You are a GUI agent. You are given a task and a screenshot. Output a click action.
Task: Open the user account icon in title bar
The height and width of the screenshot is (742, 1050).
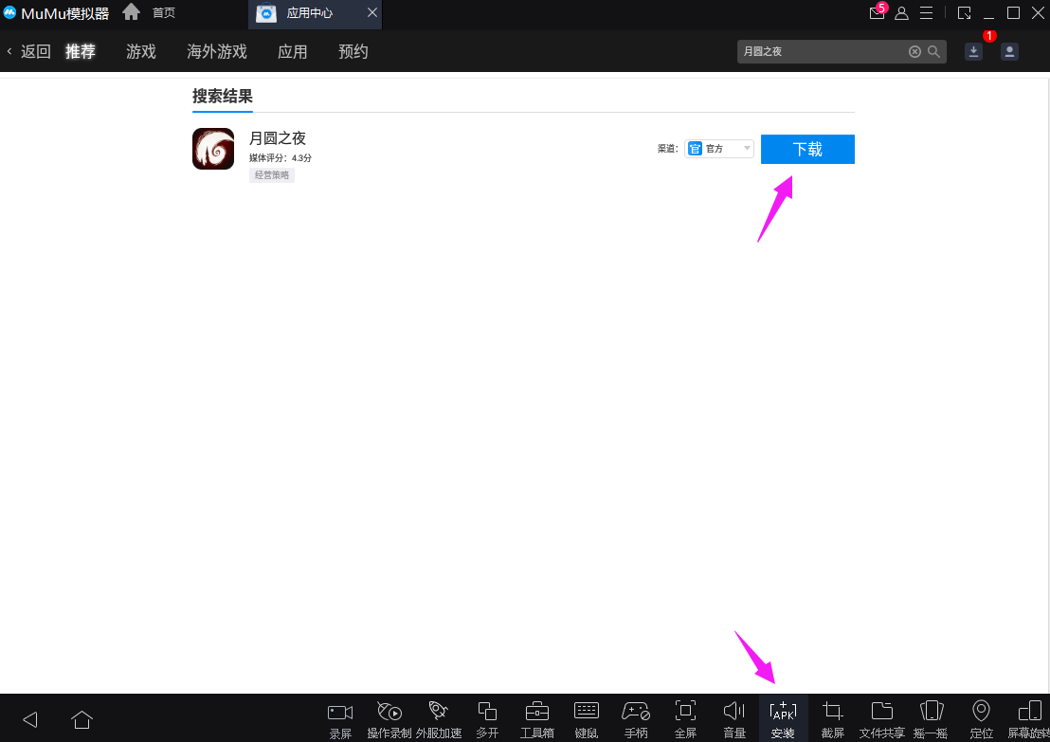[x=902, y=12]
